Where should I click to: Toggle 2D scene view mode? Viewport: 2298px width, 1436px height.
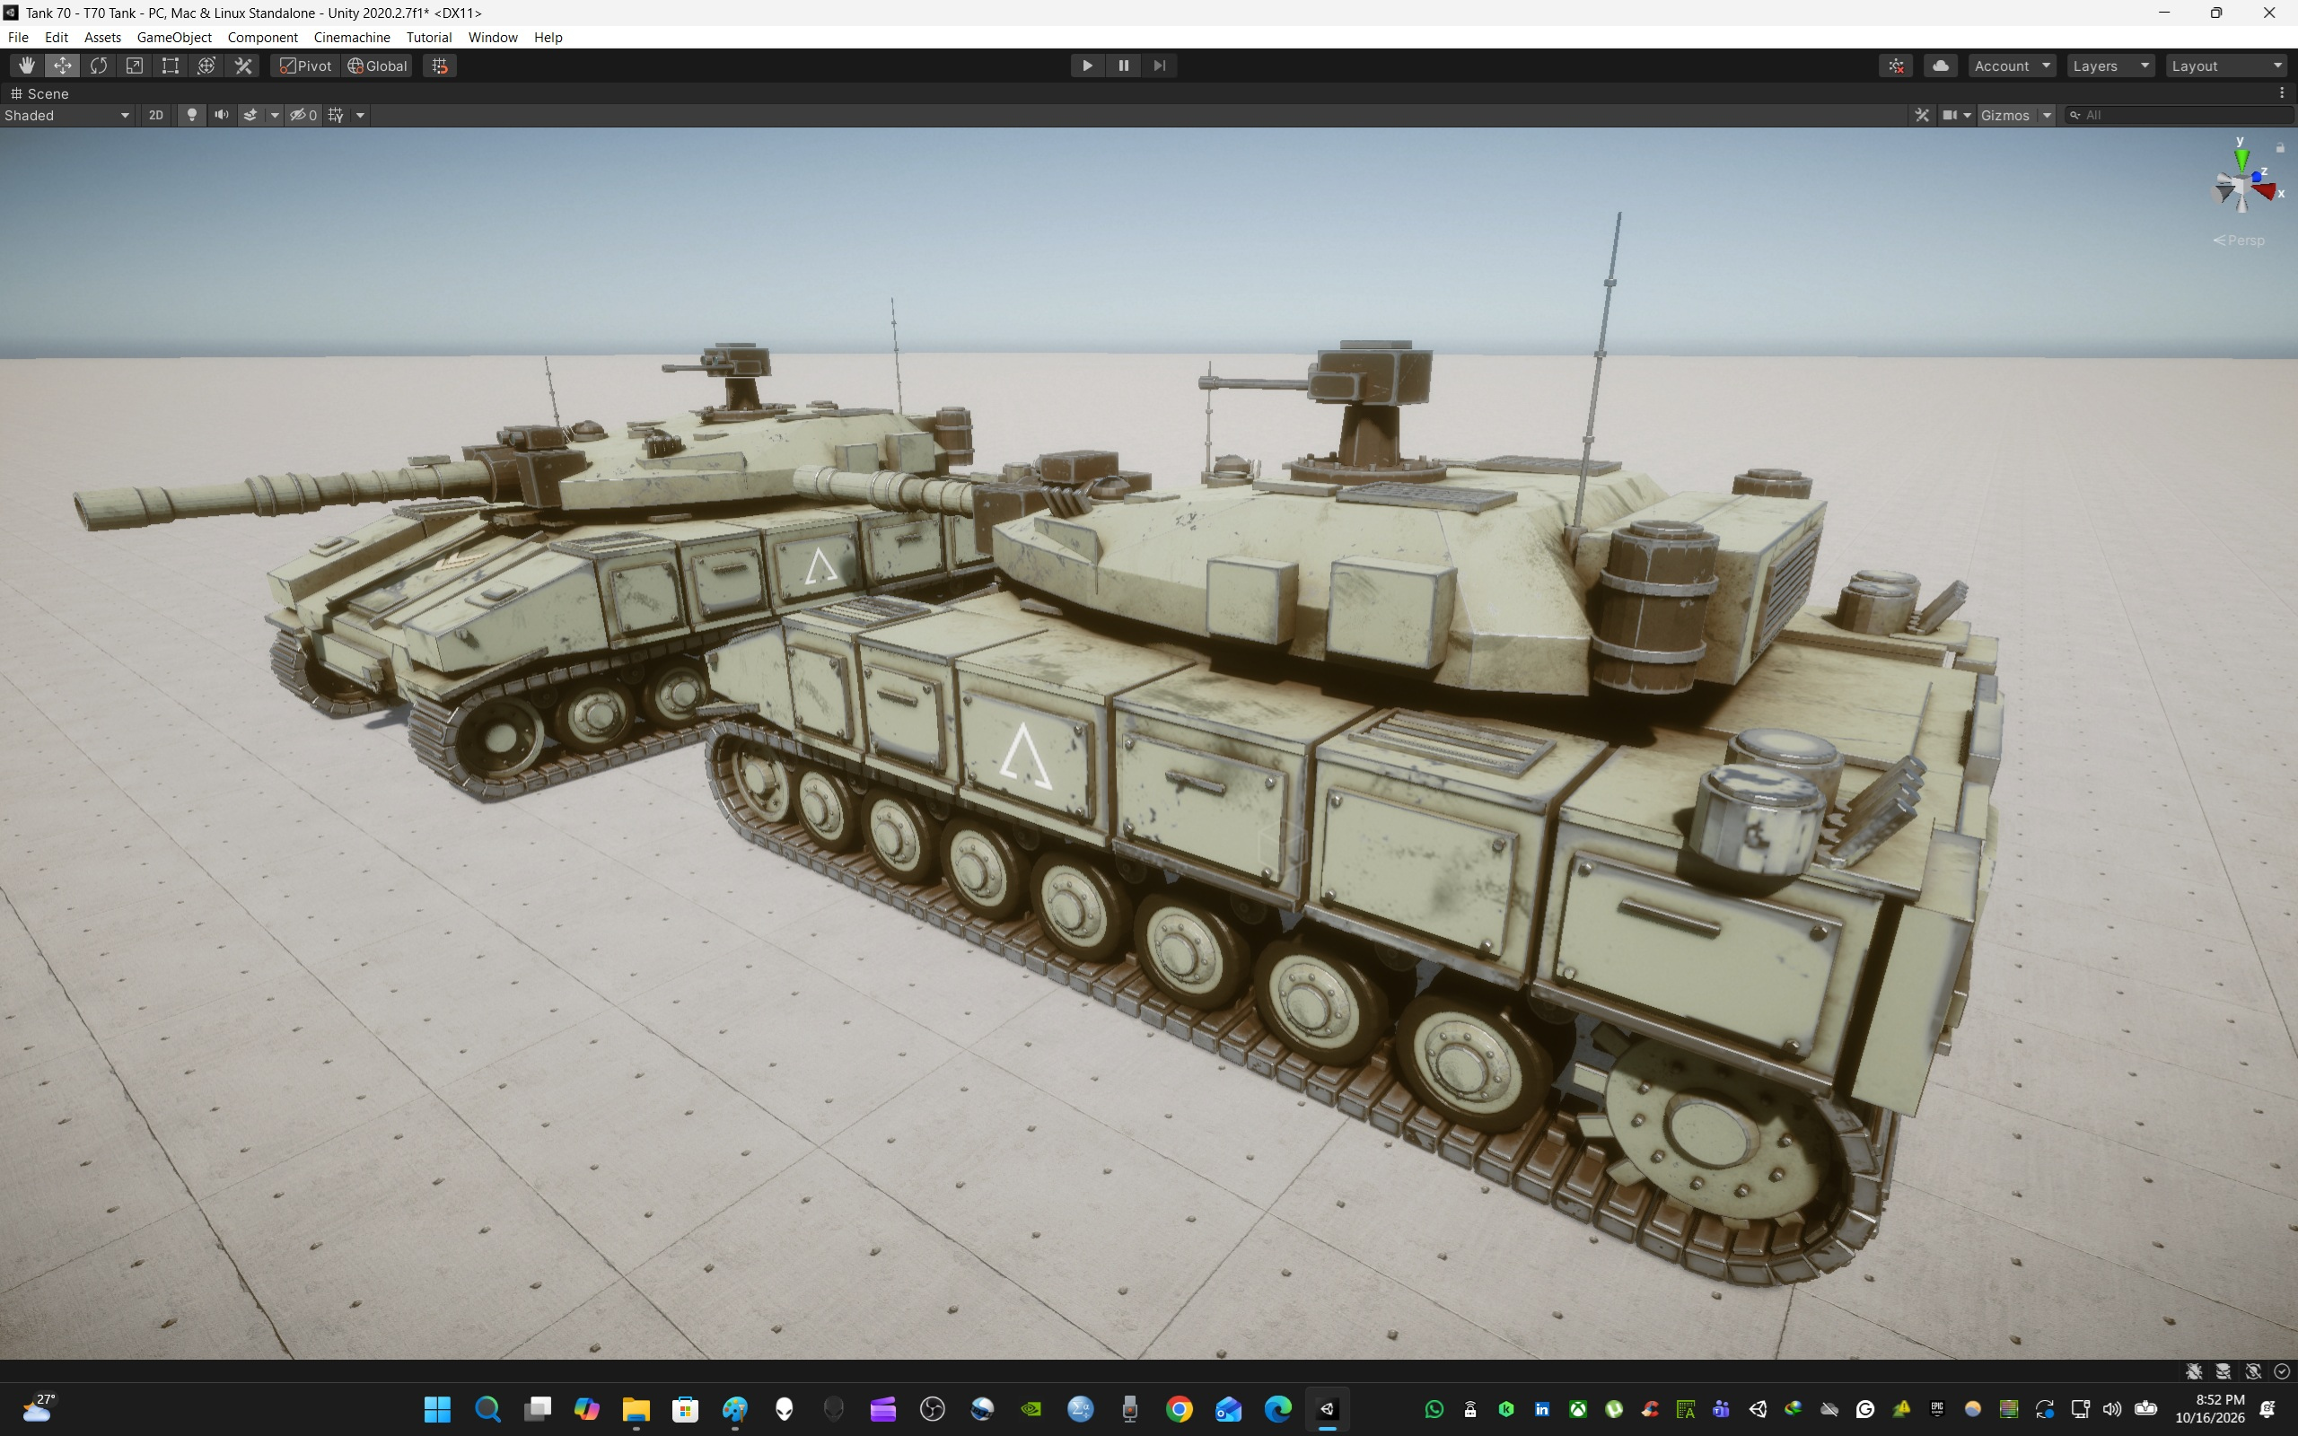[155, 115]
